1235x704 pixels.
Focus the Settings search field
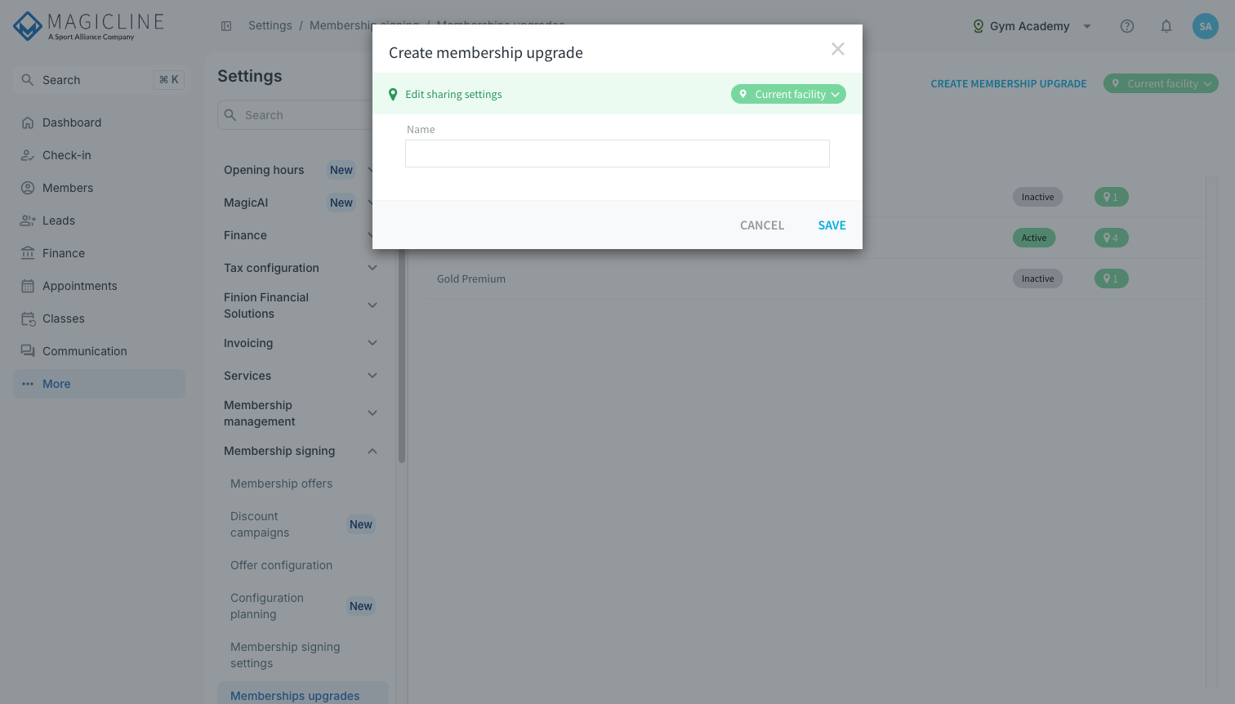click(x=298, y=115)
